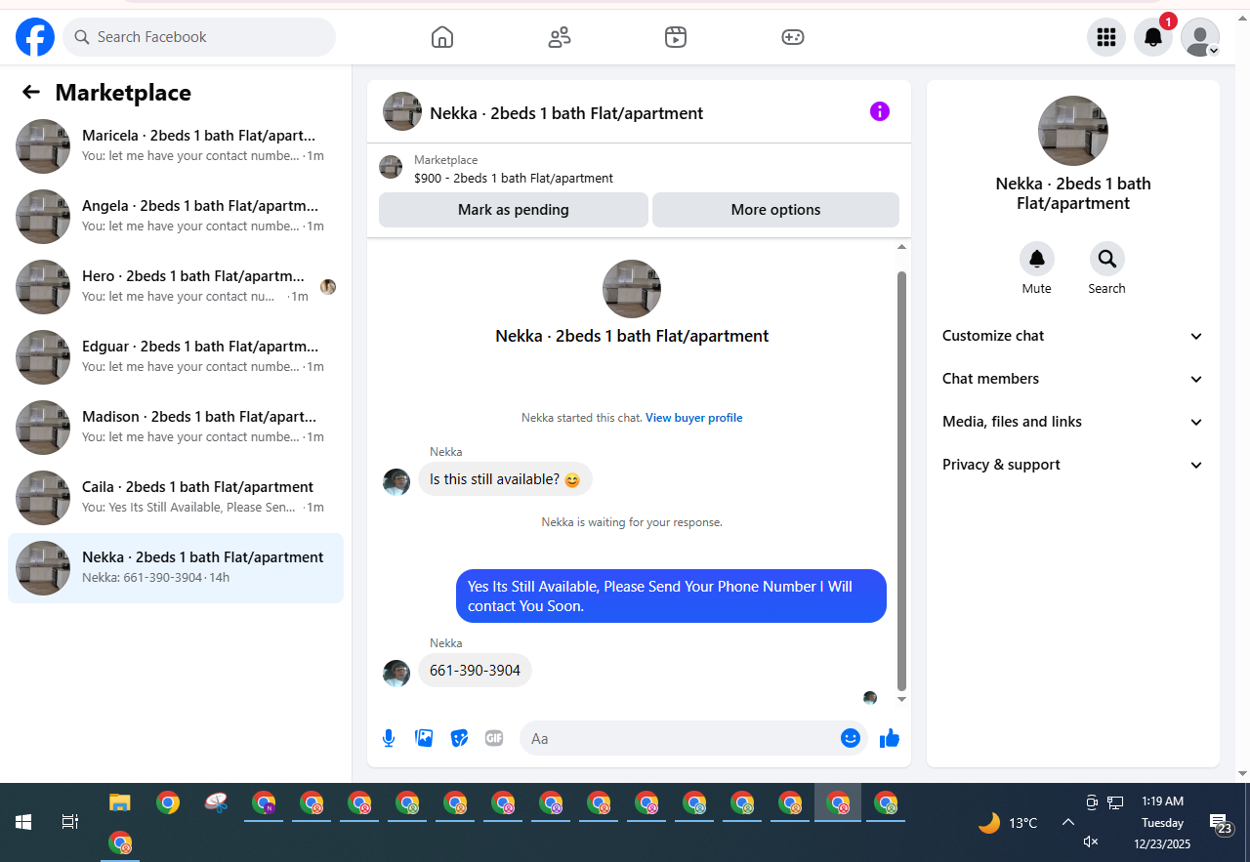
Task: Click the back arrow beside Marketplace
Action: tap(31, 92)
